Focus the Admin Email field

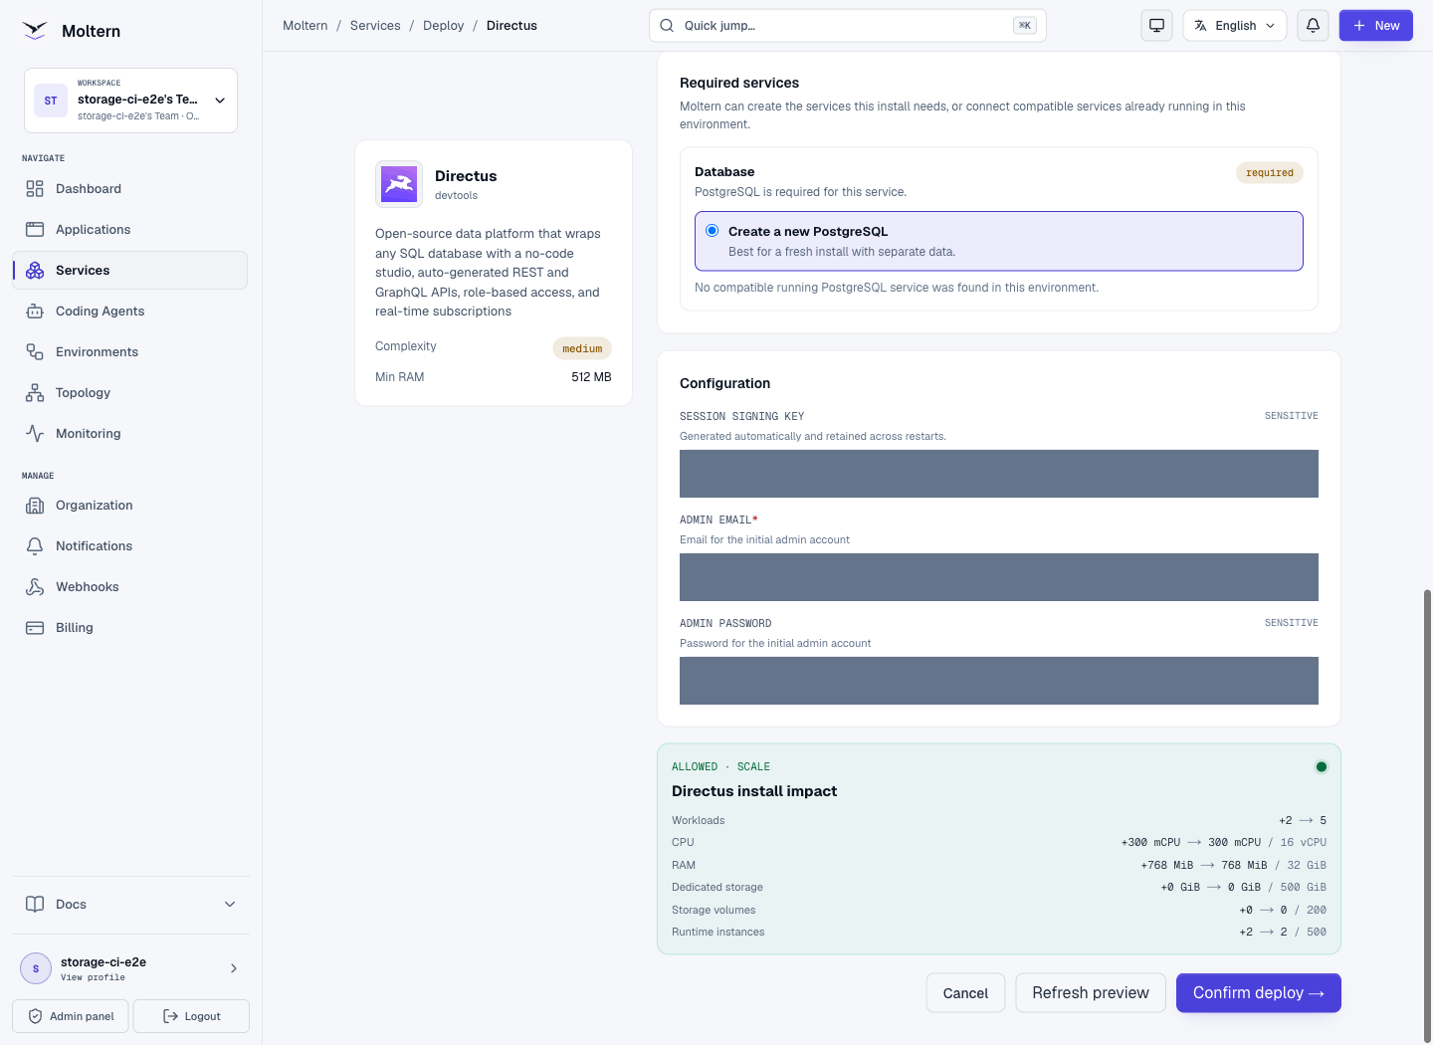[999, 577]
